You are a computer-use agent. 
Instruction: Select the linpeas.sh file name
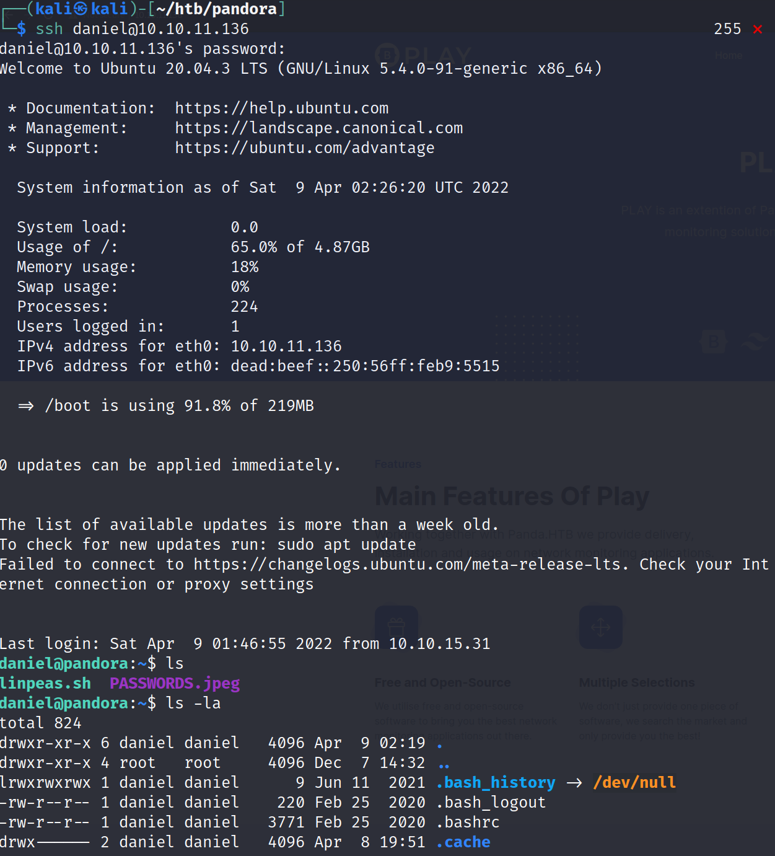click(45, 684)
